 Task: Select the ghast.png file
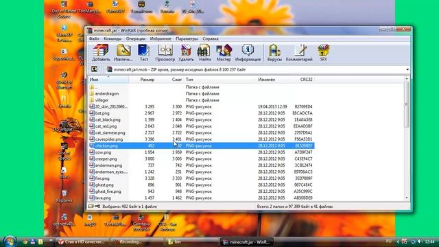click(x=202, y=185)
